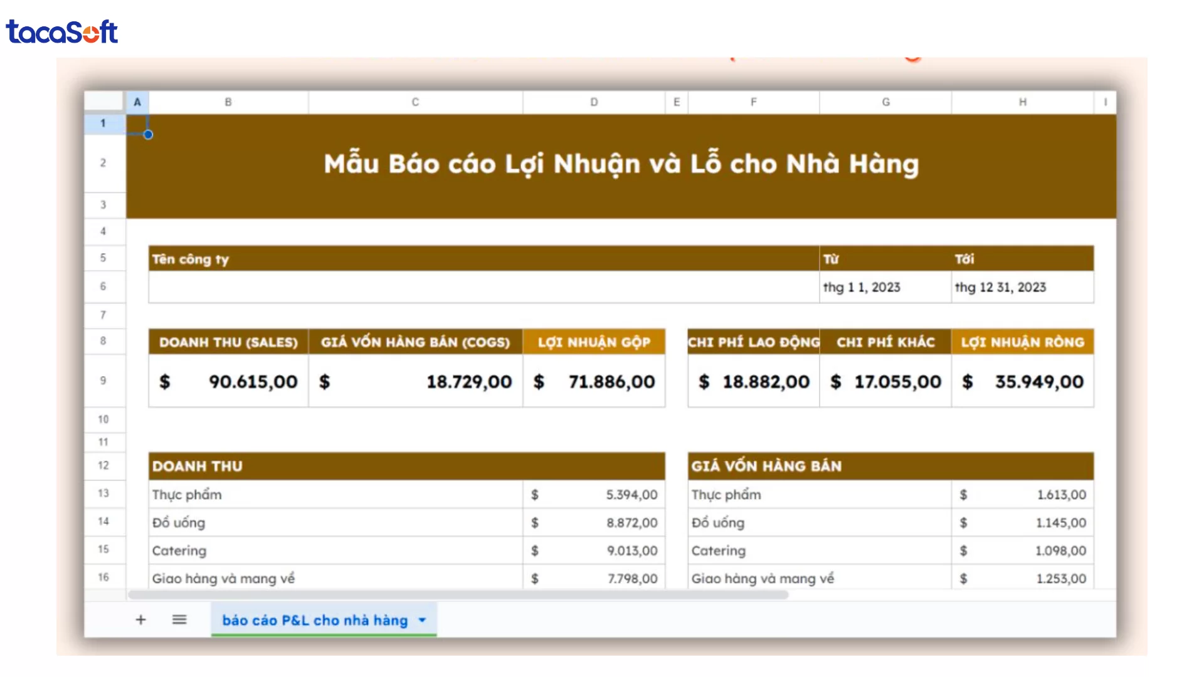Open the sheet tab dropdown arrow
Screen dimensions: 1204x677
[x=421, y=620]
